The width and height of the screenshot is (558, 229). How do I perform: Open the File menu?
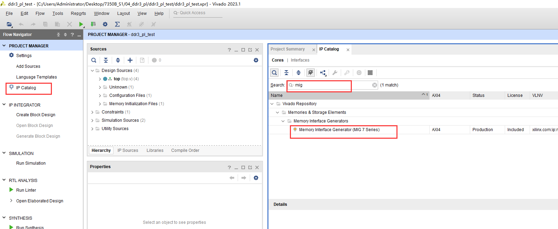[x=9, y=13]
